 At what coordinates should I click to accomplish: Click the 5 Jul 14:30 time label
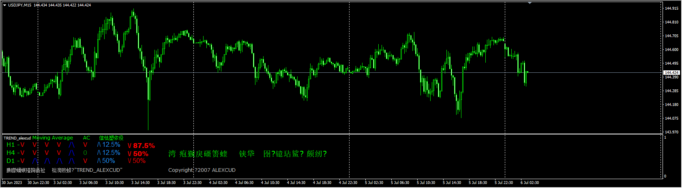pos(452,183)
